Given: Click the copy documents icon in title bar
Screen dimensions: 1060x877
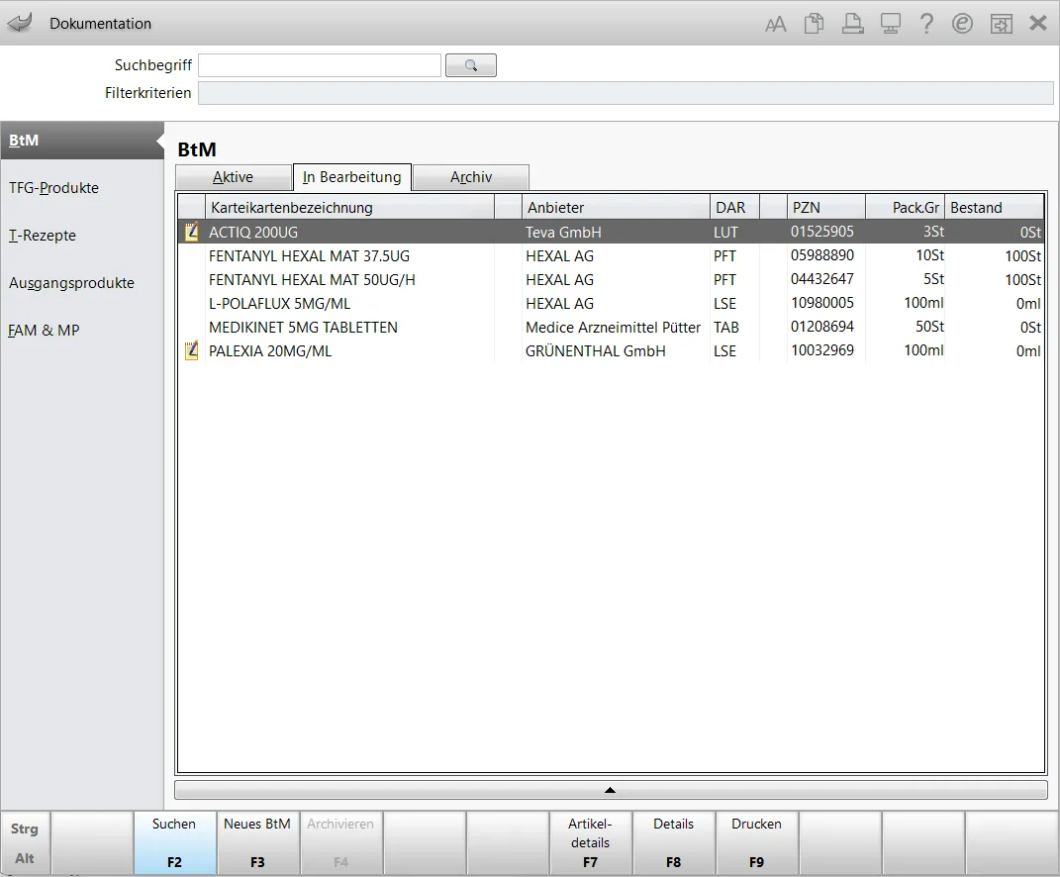Looking at the screenshot, I should (x=814, y=24).
